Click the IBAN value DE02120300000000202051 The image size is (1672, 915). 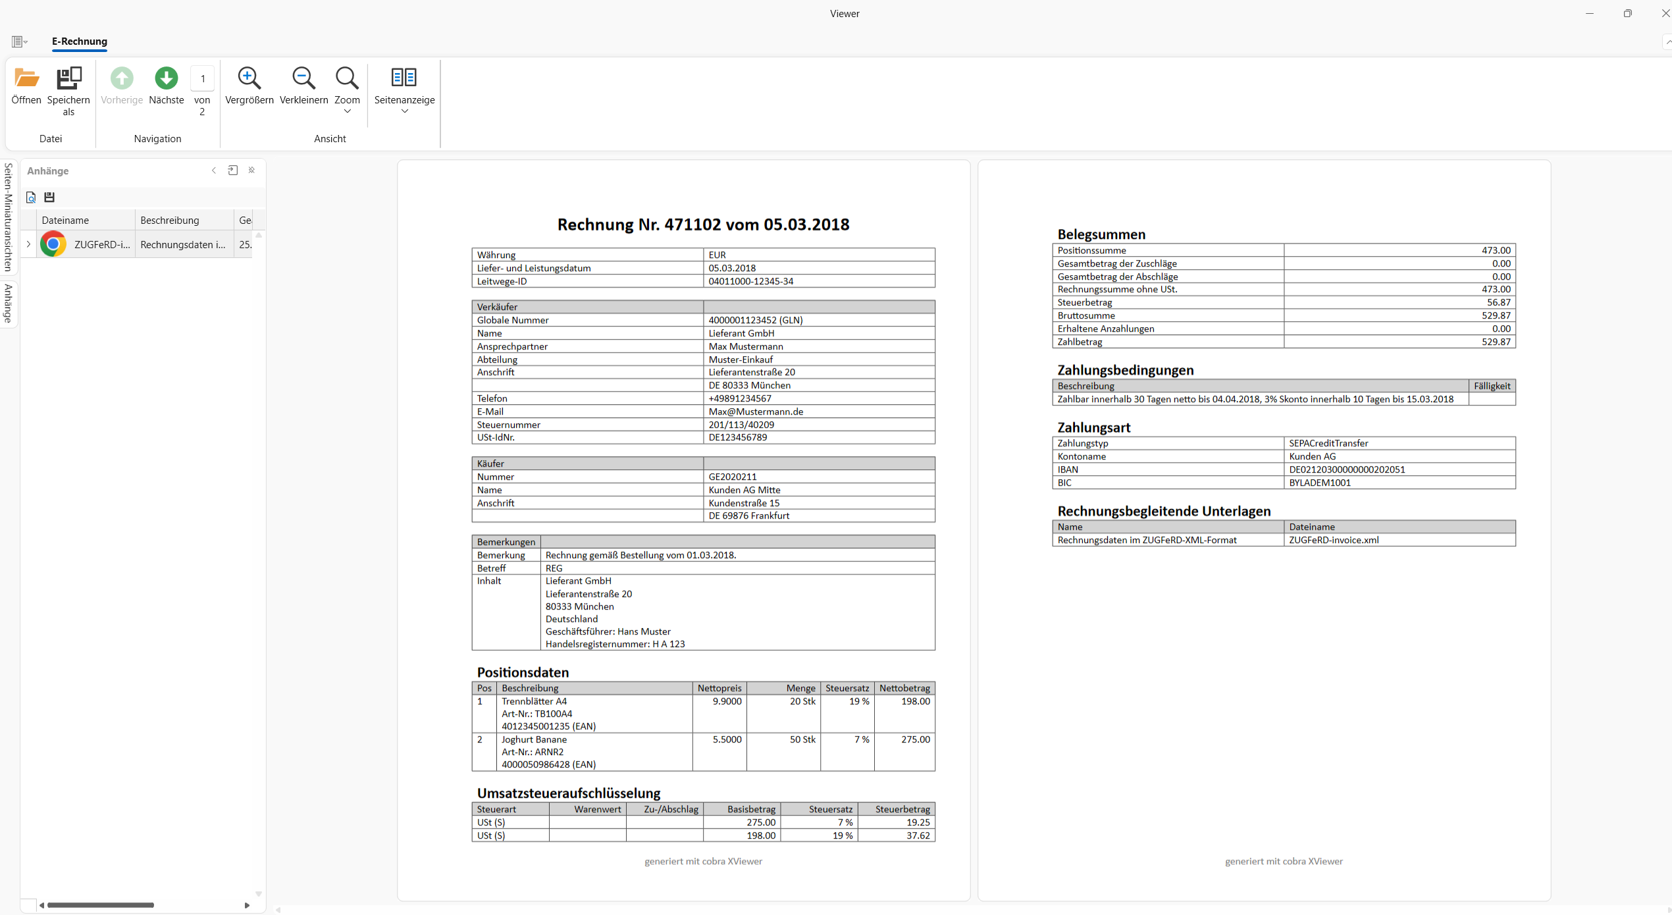pos(1346,470)
